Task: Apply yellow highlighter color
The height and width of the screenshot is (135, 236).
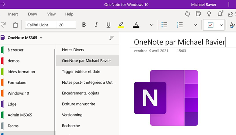Action: (x=121, y=25)
